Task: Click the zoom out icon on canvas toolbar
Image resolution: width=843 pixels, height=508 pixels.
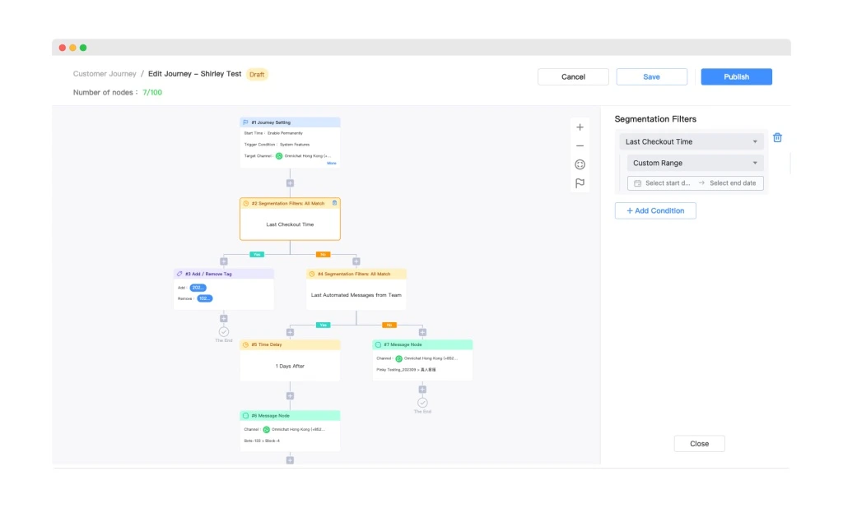Action: (580, 146)
